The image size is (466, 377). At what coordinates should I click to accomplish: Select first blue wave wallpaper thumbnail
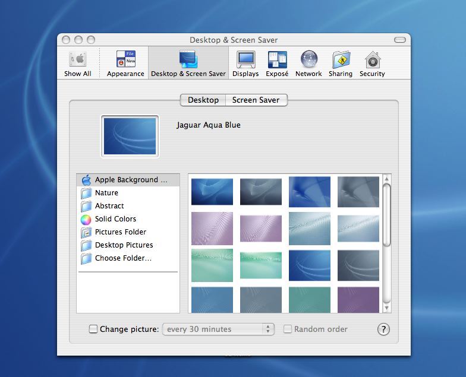point(212,191)
